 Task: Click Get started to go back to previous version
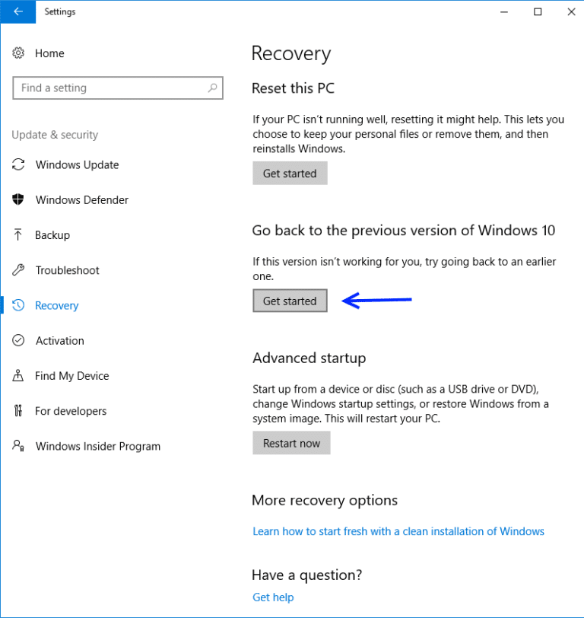(290, 300)
